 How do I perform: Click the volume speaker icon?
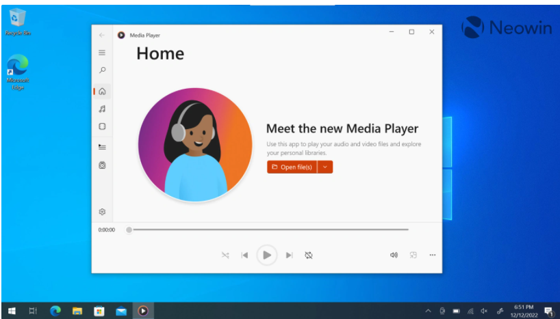click(x=394, y=255)
